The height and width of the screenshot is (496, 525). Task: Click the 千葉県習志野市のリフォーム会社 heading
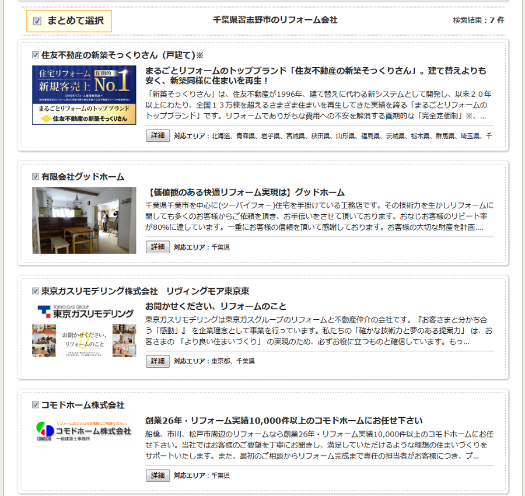275,20
